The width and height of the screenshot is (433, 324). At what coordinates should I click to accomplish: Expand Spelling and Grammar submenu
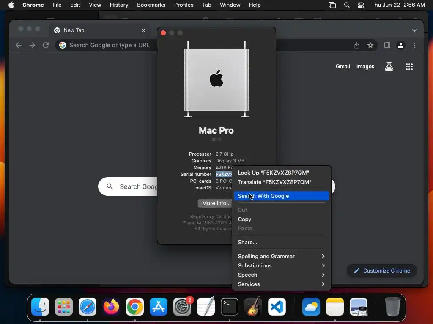[x=281, y=256]
